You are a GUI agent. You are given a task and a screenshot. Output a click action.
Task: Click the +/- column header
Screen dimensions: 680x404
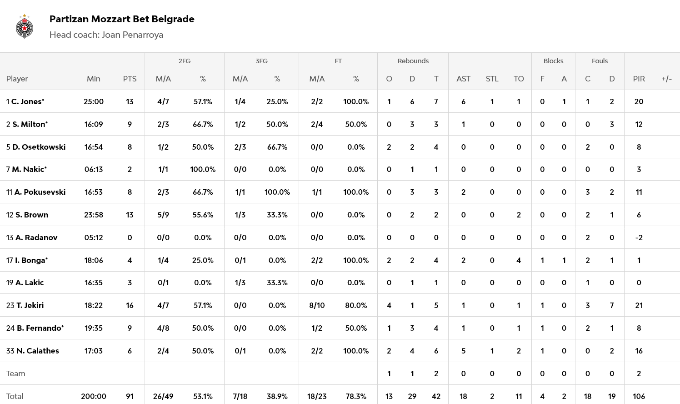click(x=666, y=79)
